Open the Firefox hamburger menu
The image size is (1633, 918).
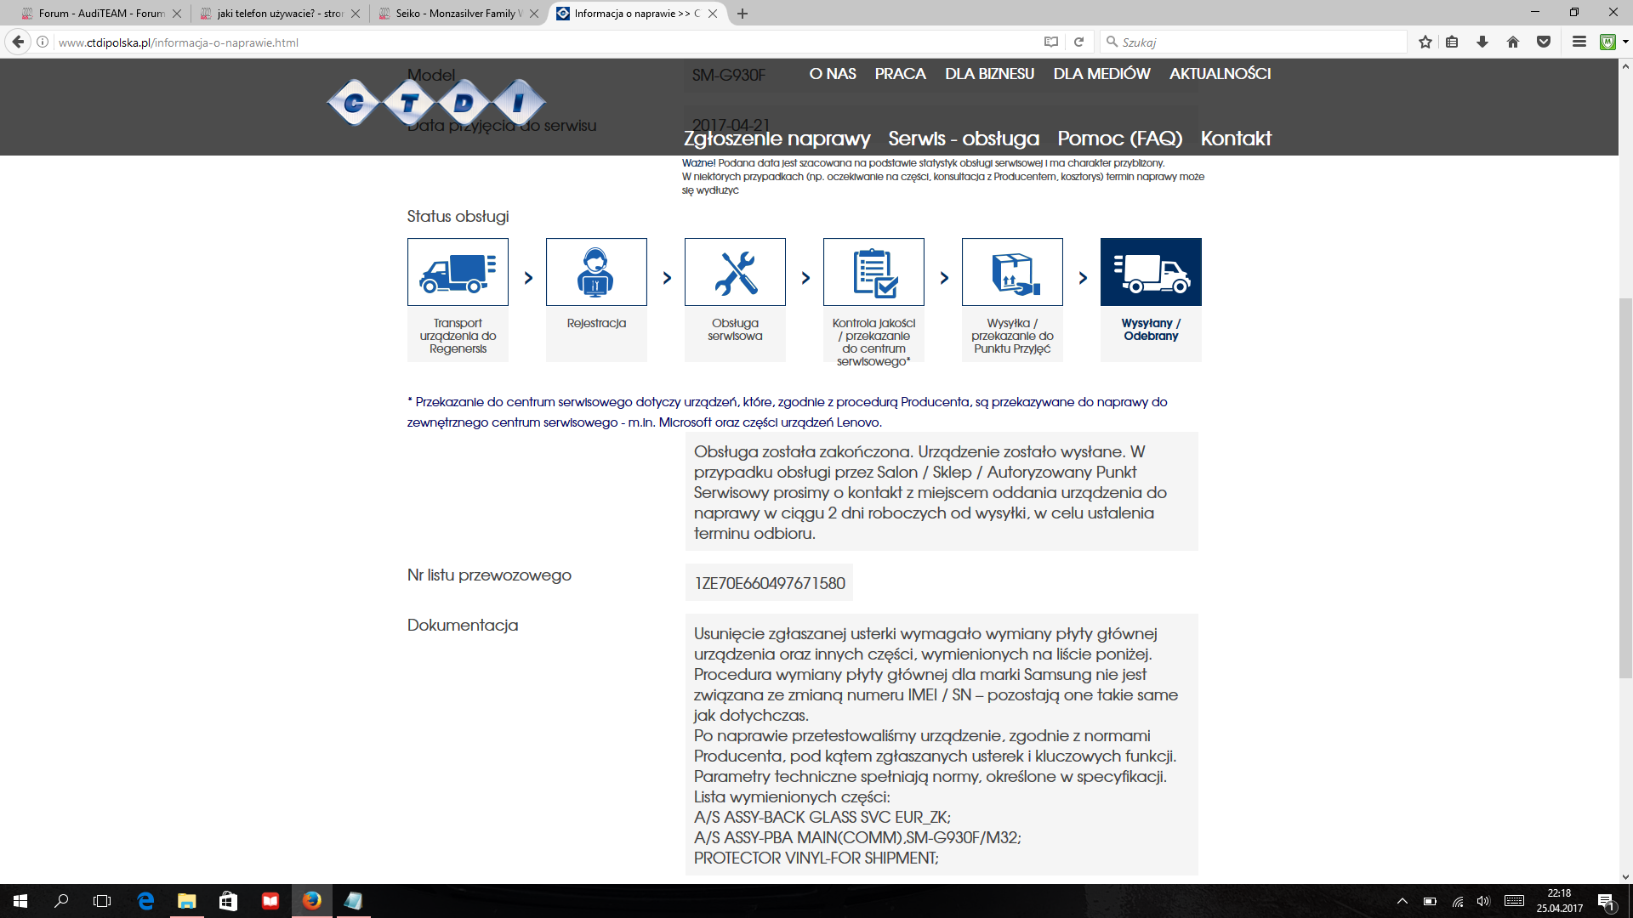pyautogui.click(x=1579, y=42)
